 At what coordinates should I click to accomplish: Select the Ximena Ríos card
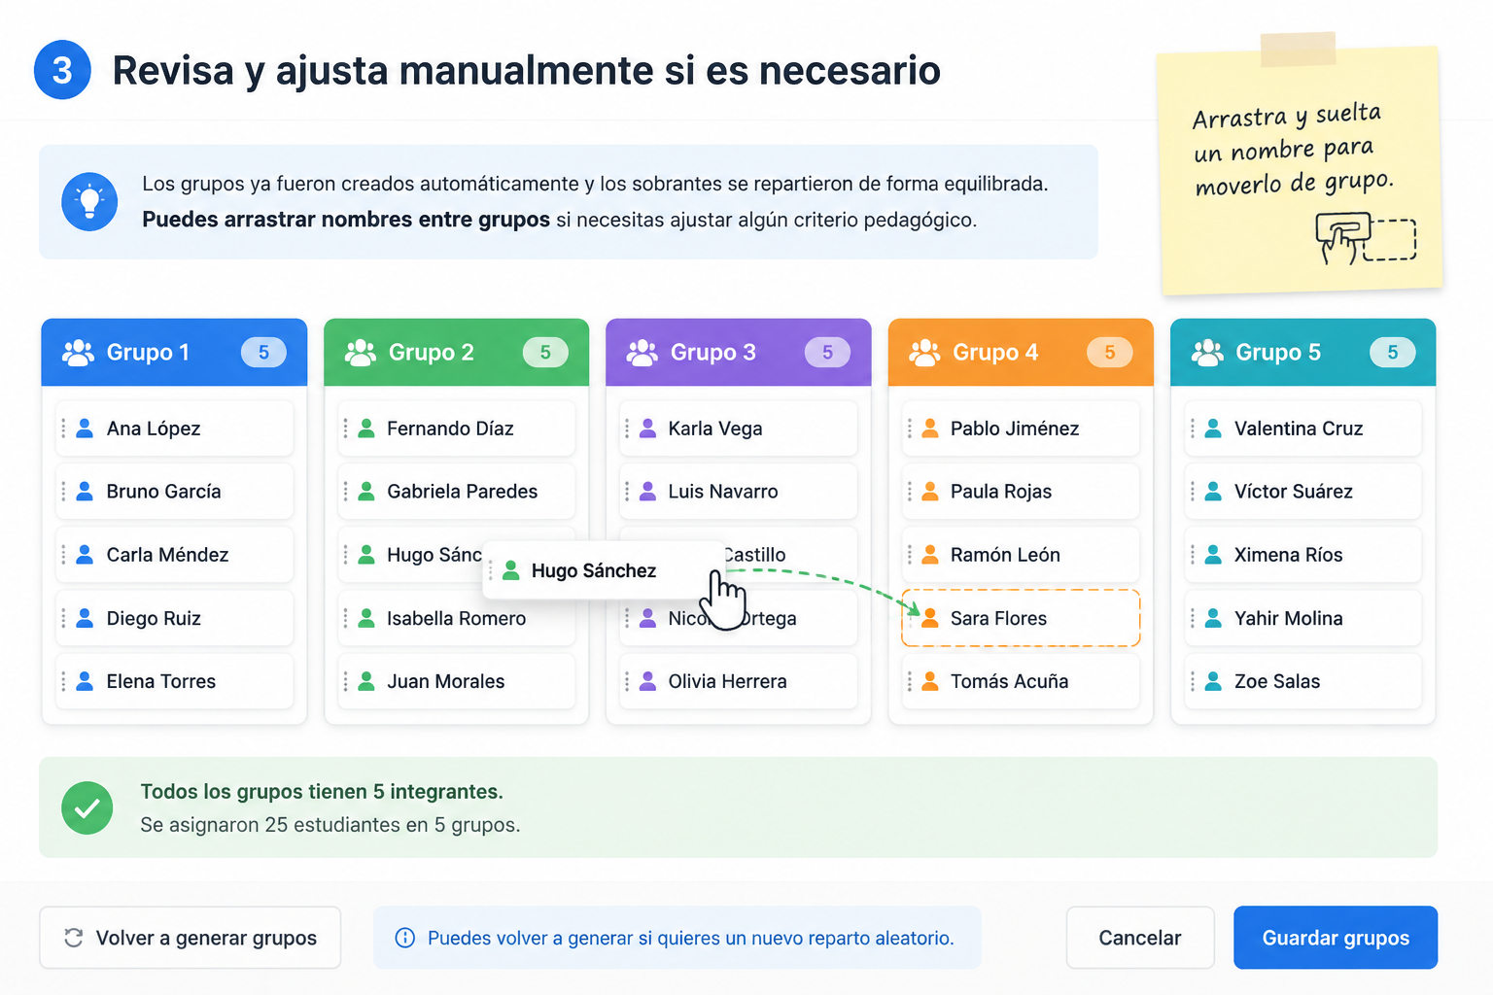tap(1302, 555)
